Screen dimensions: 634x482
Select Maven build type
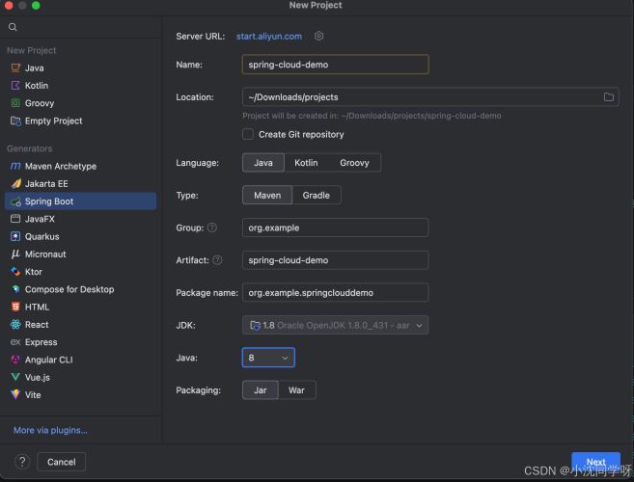[267, 195]
